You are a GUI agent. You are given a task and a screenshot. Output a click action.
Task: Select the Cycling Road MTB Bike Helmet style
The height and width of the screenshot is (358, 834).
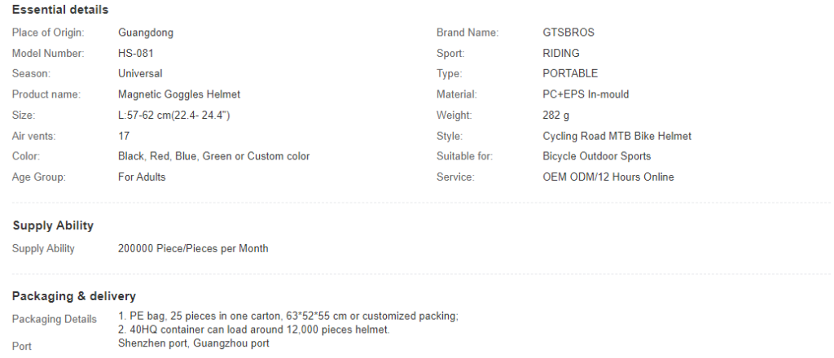pyautogui.click(x=617, y=136)
